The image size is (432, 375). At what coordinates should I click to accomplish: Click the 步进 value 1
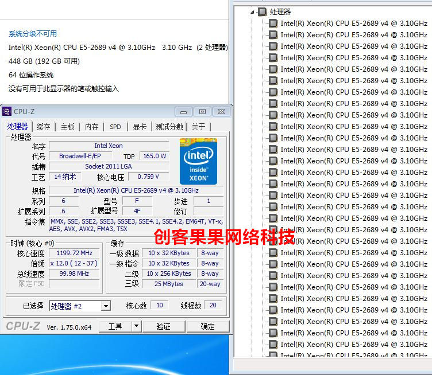(x=209, y=201)
